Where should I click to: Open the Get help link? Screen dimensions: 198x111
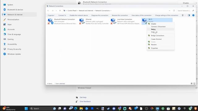pyautogui.click(x=83, y=97)
